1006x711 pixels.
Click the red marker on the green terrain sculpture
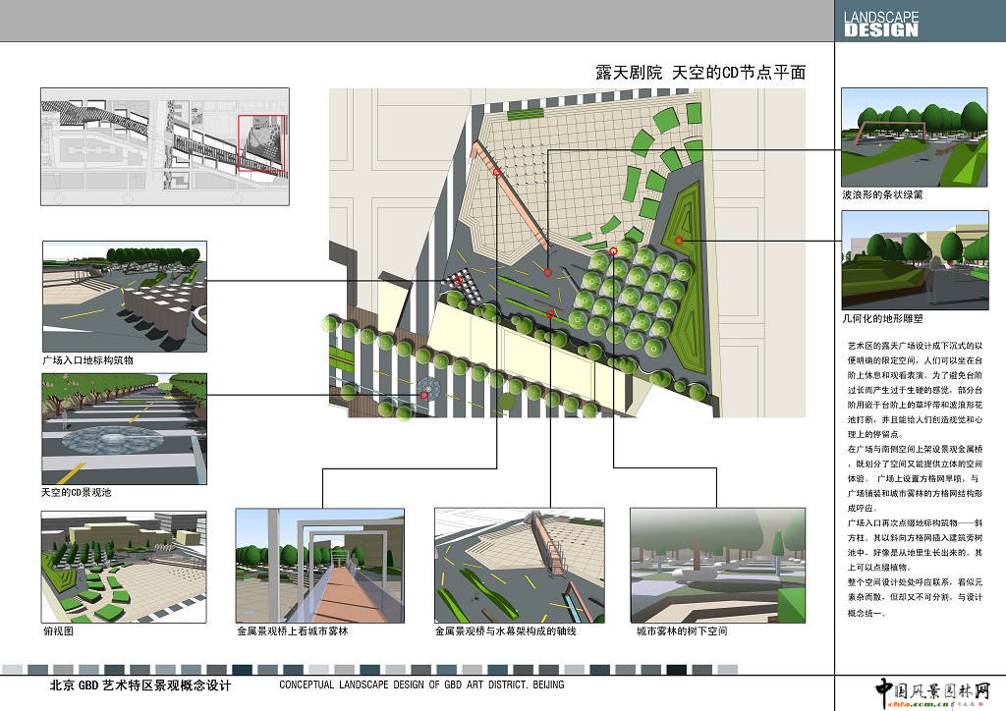coord(678,240)
